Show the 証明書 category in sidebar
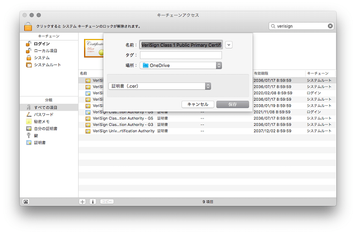This screenshot has height=234, width=356. click(40, 143)
